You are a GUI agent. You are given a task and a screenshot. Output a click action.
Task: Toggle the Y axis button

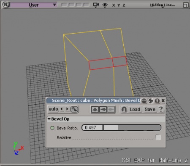[x=119, y=5]
